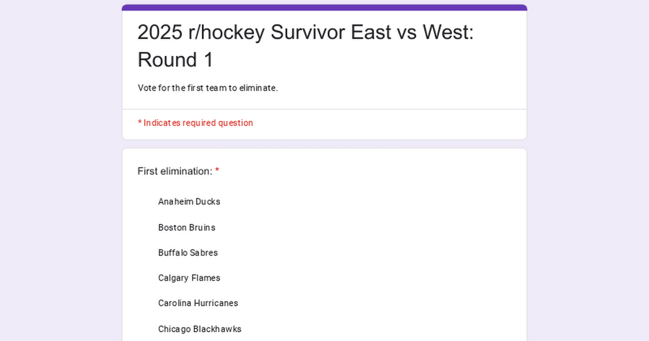This screenshot has width=649, height=341.
Task: Click the Buffalo Sabres label text
Action: tap(188, 253)
